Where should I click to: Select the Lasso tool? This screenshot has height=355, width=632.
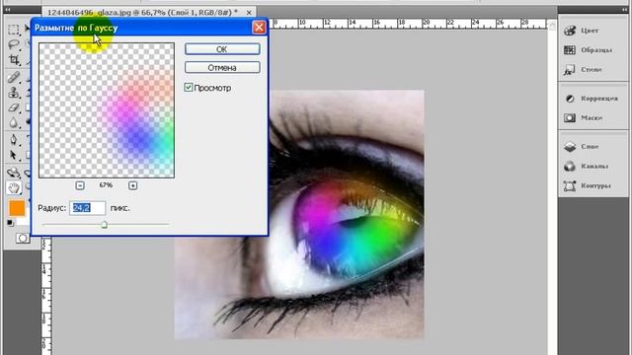click(13, 44)
